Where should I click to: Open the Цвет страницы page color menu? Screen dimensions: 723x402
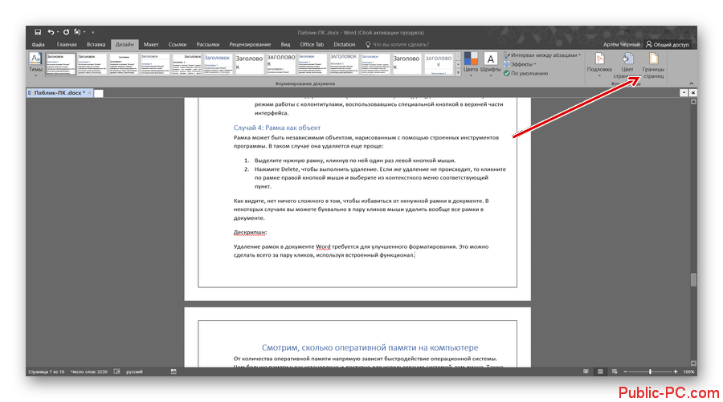627,65
